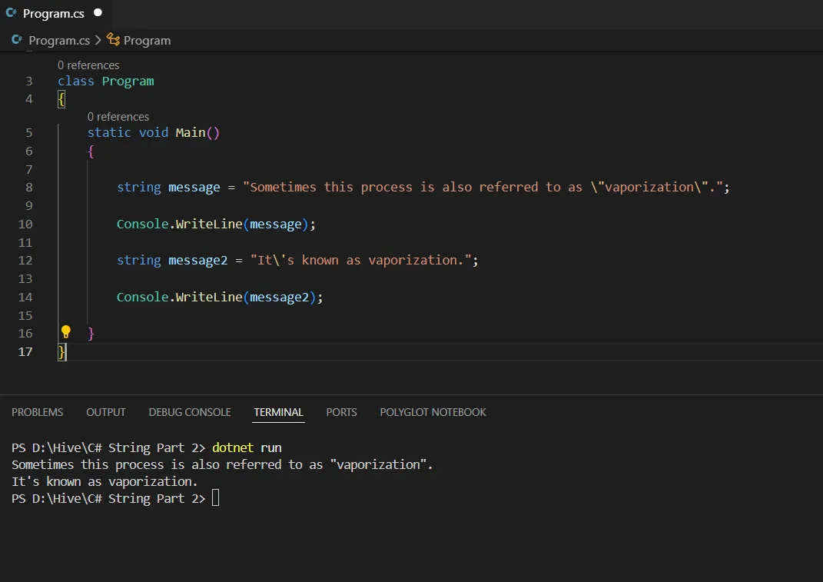Click the 'message' variable on line 8

coord(194,188)
